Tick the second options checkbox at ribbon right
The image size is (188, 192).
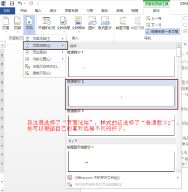pos(185,25)
